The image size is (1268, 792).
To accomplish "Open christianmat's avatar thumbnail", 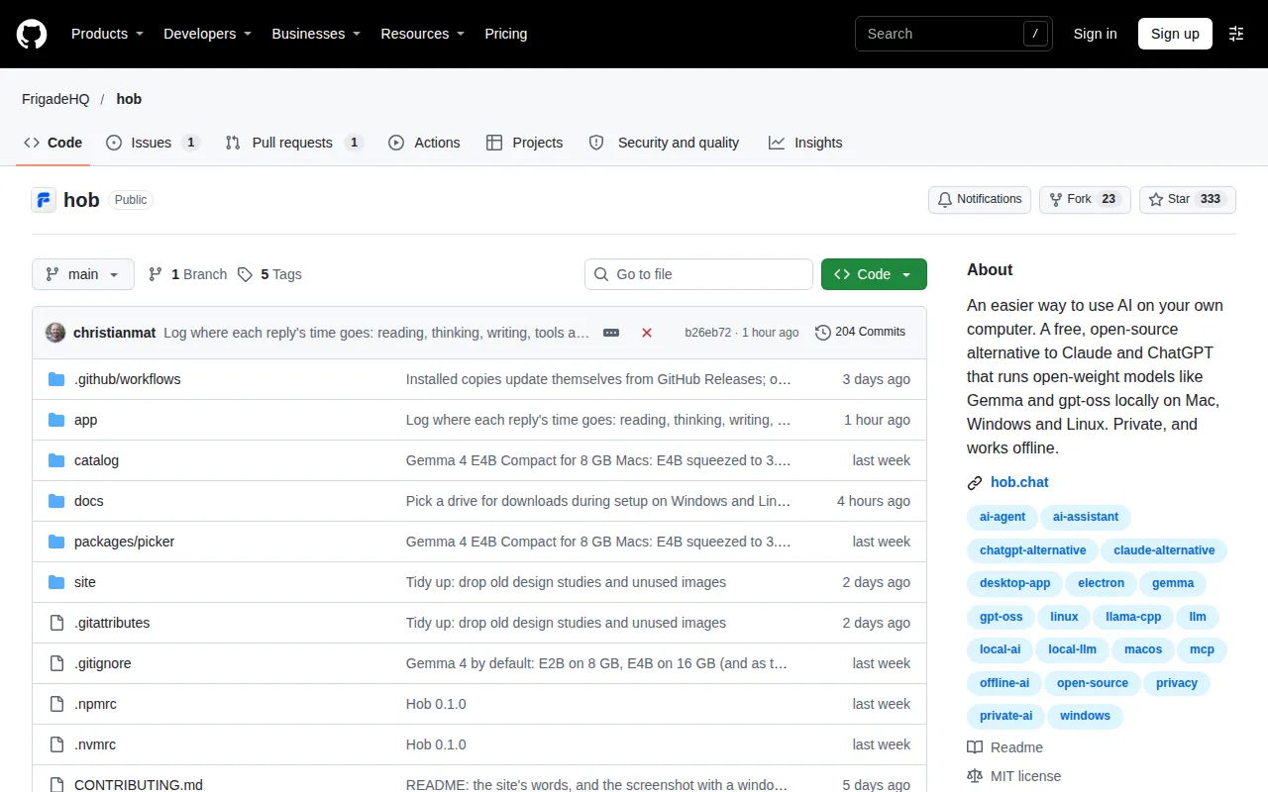I will (x=55, y=333).
